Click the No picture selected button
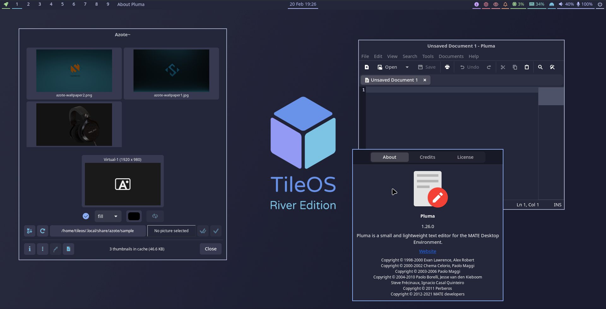 (171, 231)
